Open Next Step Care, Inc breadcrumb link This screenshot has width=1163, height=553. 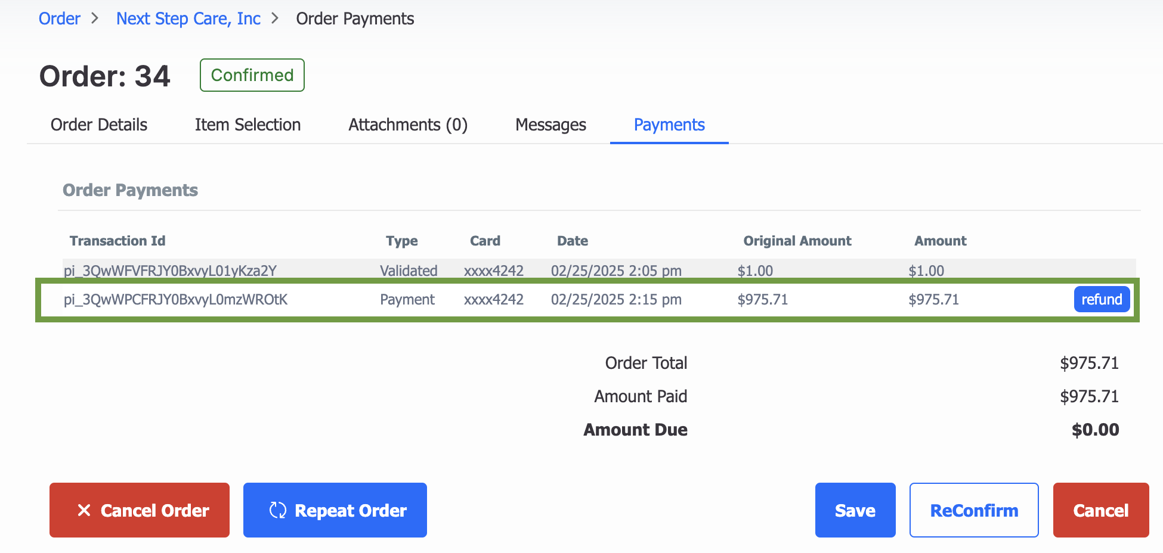(x=188, y=18)
